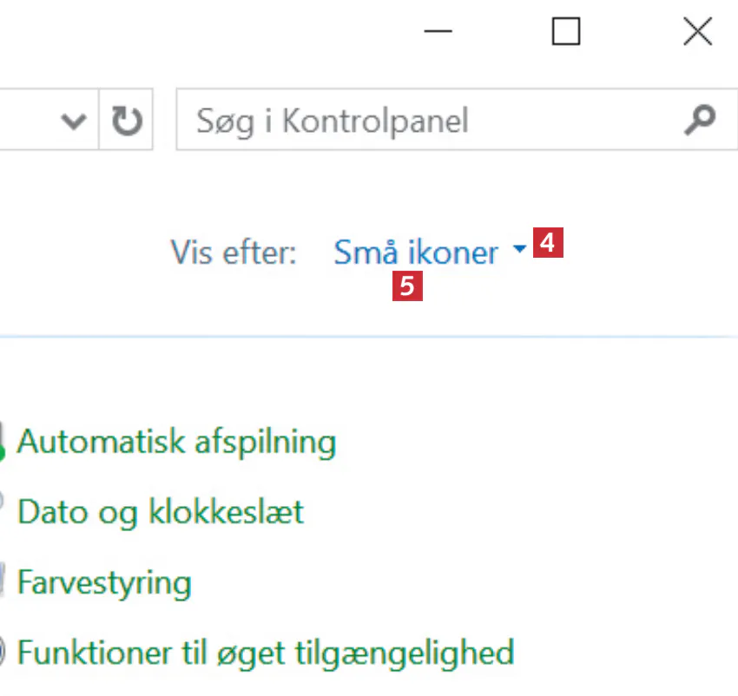Click the magnifier icon in the search box

[x=699, y=120]
